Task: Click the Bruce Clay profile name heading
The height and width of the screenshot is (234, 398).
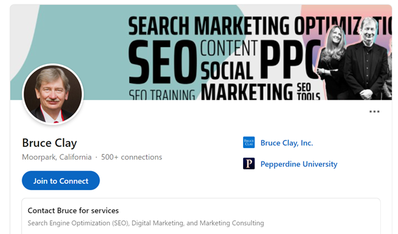Action: [49, 143]
